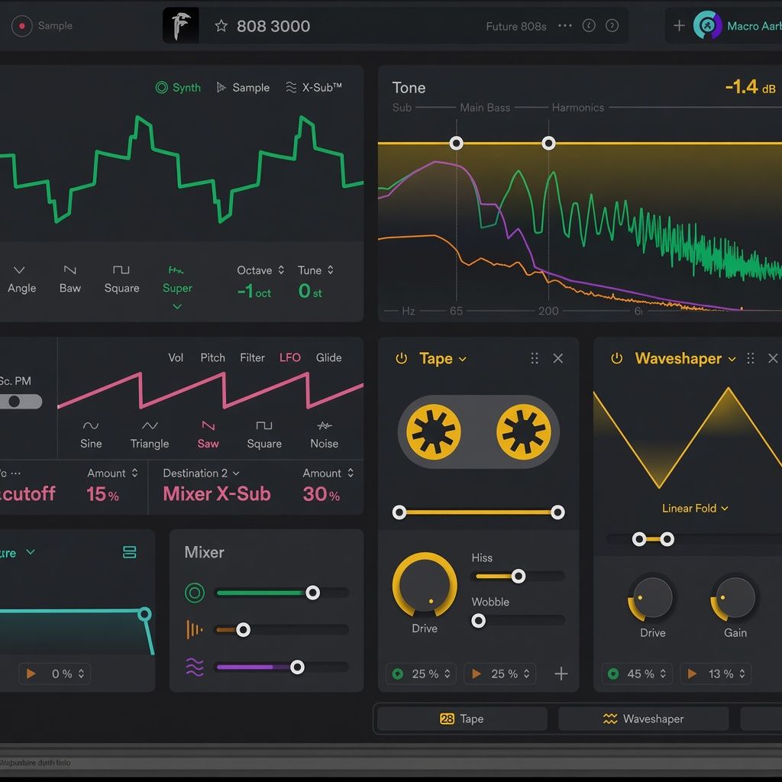Open the Pitch modulation tab
Screen dimensions: 782x782
[x=212, y=357]
